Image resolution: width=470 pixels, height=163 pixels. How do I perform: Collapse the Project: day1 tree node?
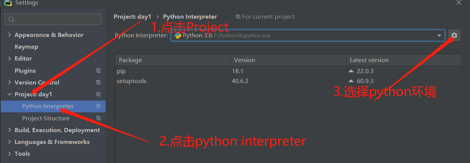click(10, 94)
